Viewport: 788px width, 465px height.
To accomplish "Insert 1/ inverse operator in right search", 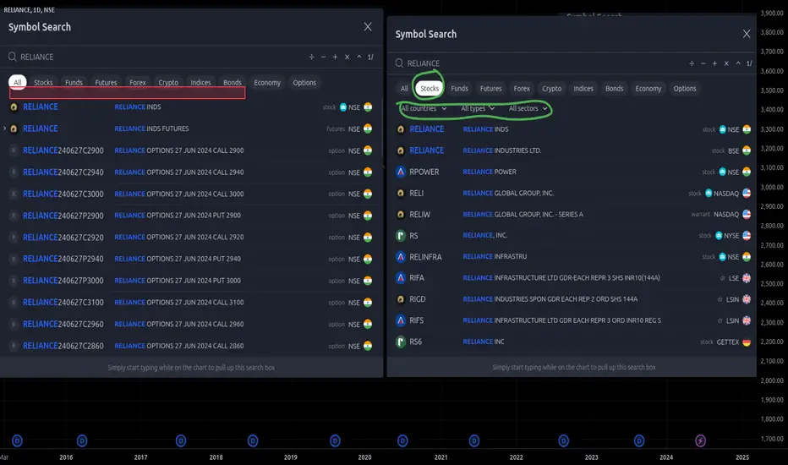I will tap(749, 63).
